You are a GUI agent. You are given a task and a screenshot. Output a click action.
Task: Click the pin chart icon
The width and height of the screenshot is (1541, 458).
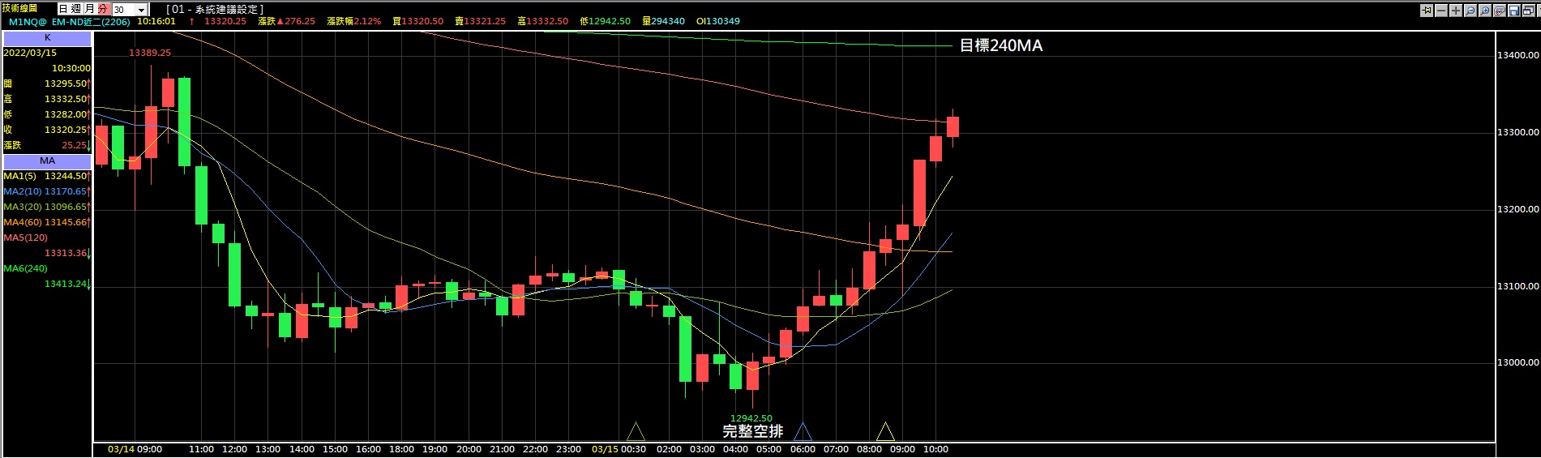(1427, 11)
